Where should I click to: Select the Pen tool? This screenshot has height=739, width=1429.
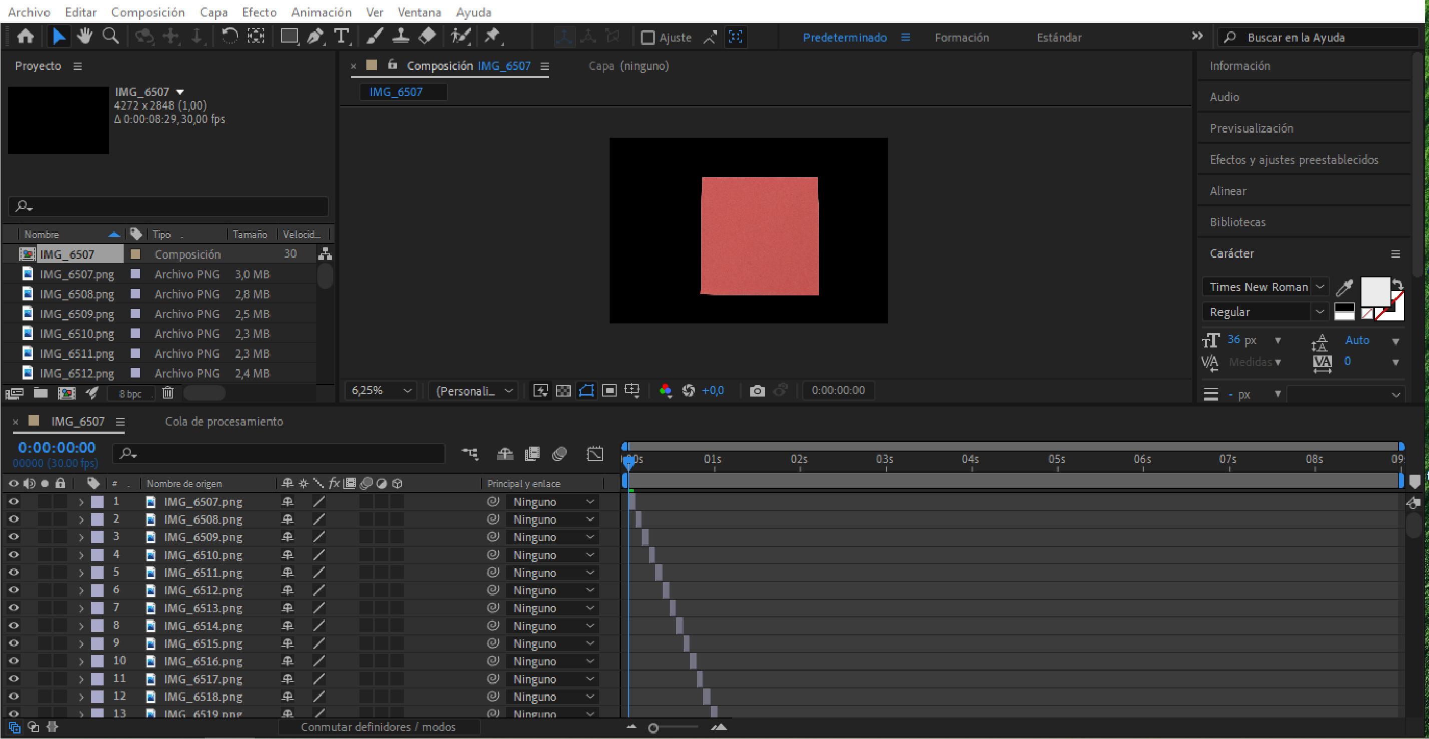point(315,37)
